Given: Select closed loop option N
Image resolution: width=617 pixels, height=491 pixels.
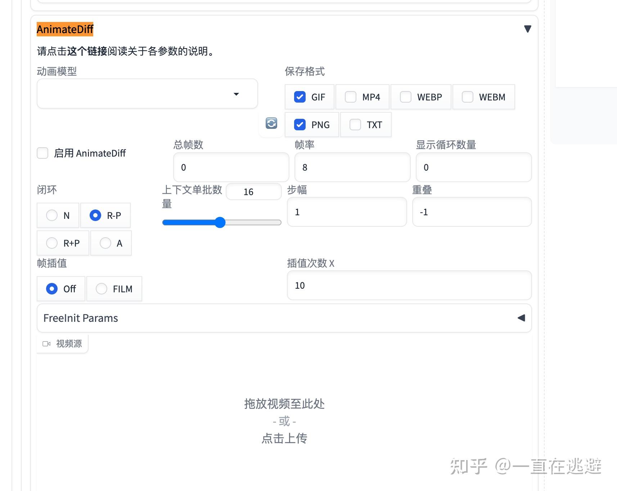Looking at the screenshot, I should pyautogui.click(x=52, y=215).
